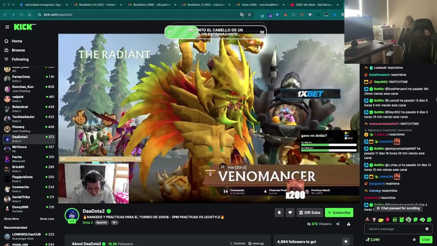Open Cosmecito channel in sidebar
Screen dimensions: 437x246
(29, 189)
